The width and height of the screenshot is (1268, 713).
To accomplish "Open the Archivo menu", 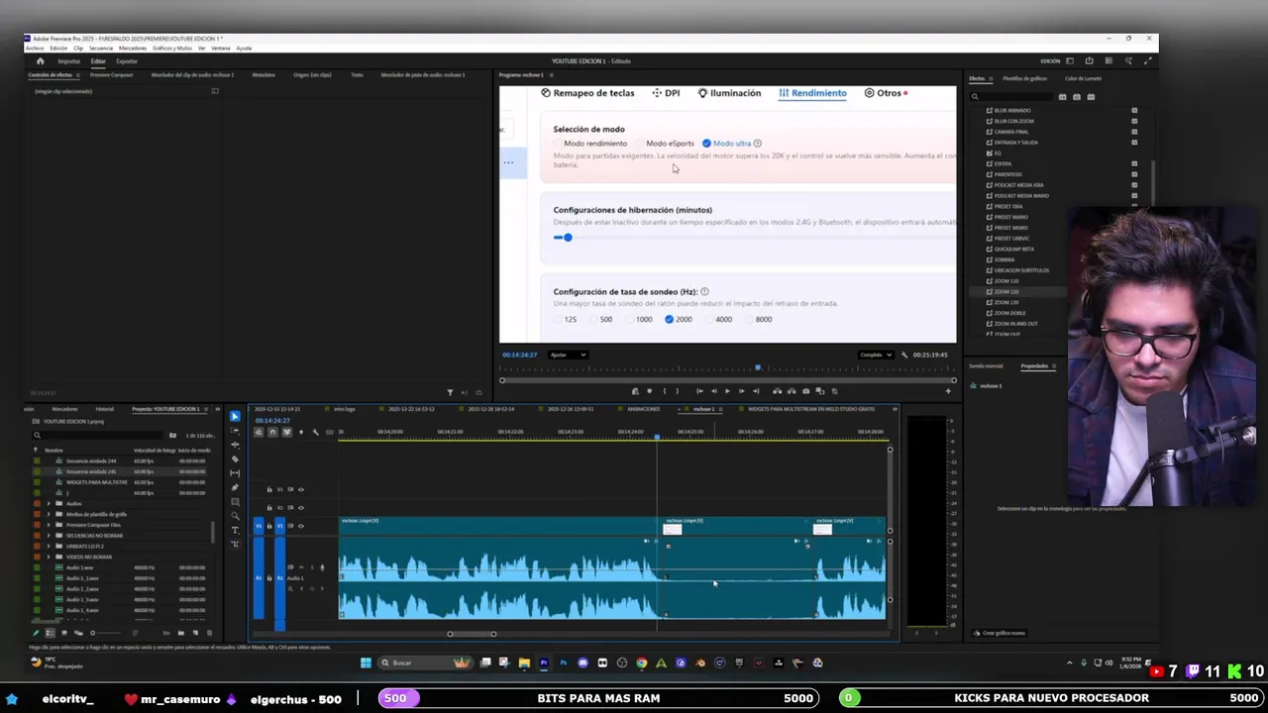I will (35, 49).
